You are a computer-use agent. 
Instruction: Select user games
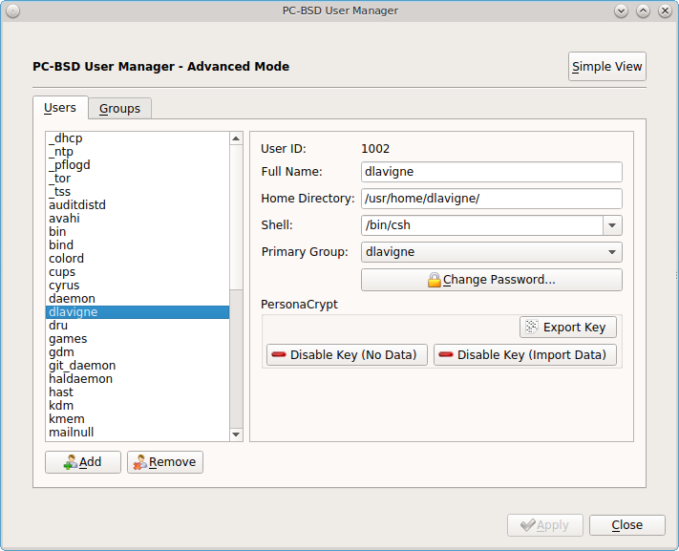(138, 339)
